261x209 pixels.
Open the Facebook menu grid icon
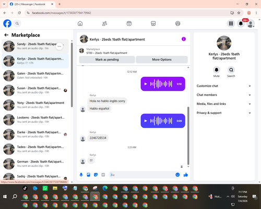(231, 24)
